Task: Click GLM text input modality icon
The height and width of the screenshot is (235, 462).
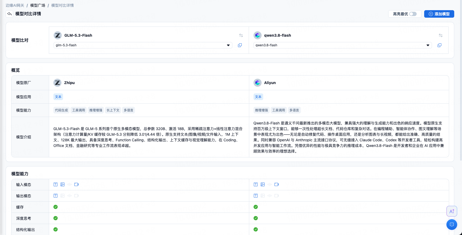Action: click(x=56, y=184)
